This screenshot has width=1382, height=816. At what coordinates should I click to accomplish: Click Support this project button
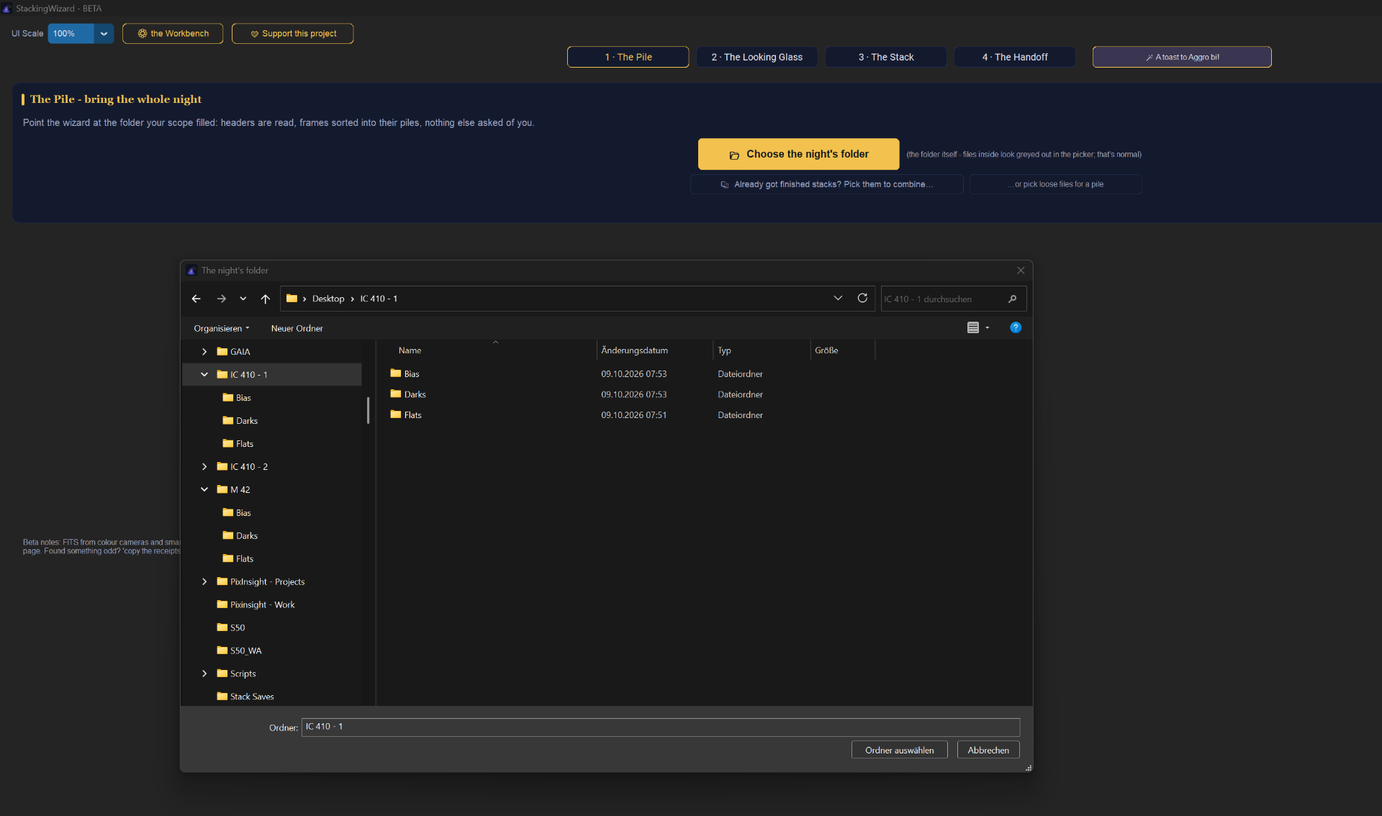click(x=292, y=34)
